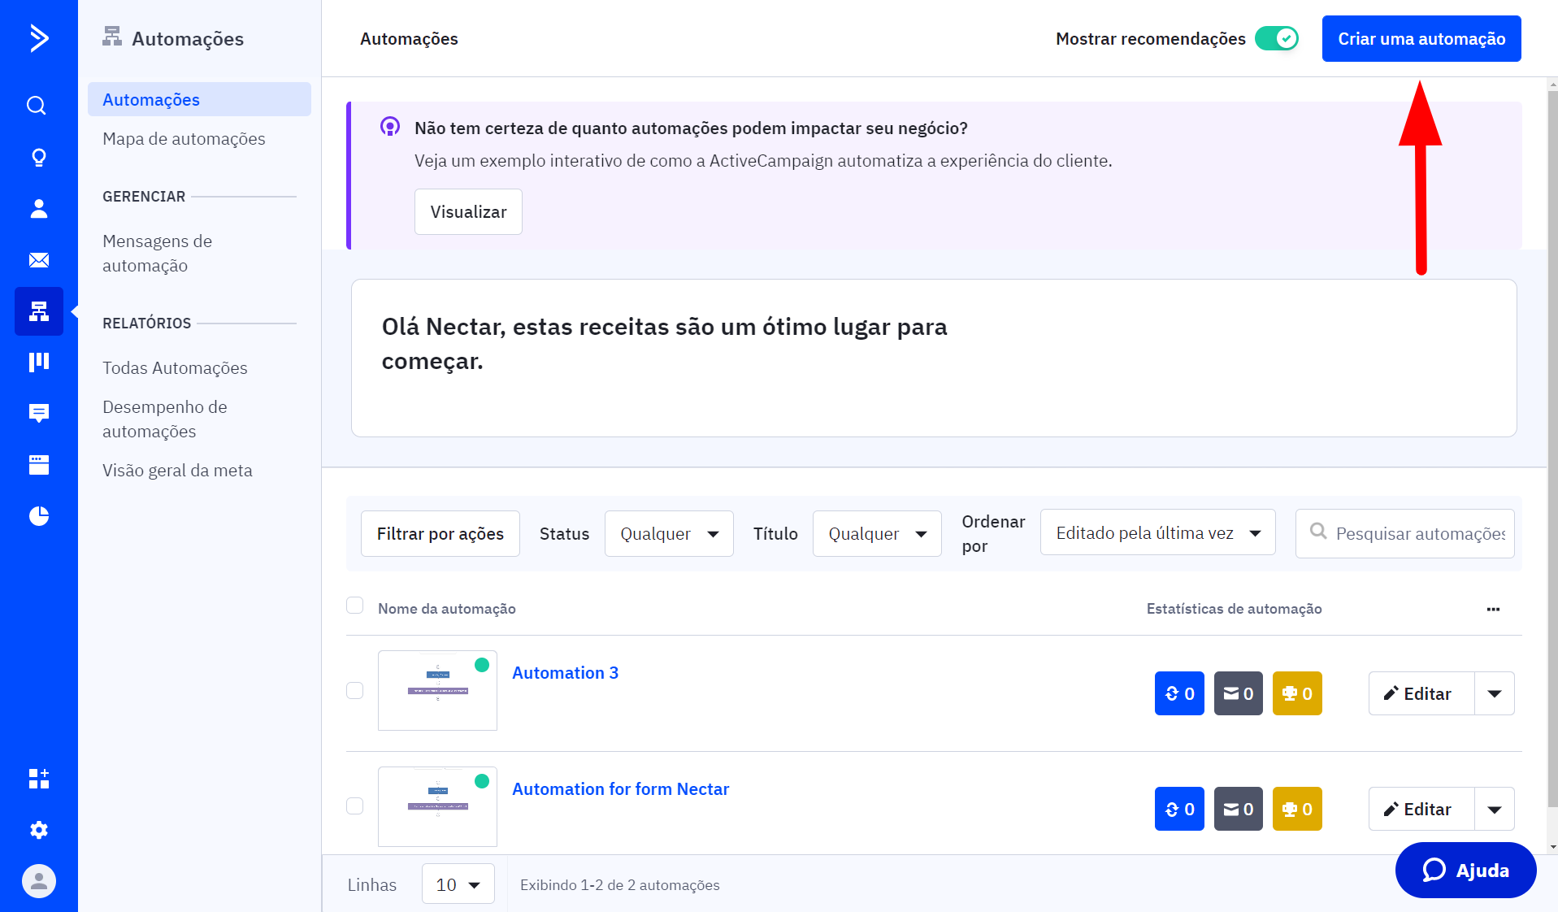The image size is (1558, 912).
Task: Open Desempenho de automações report
Action: [x=165, y=419]
